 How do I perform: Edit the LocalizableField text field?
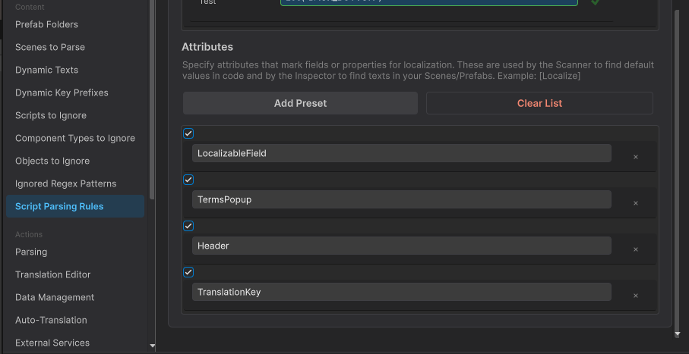402,153
